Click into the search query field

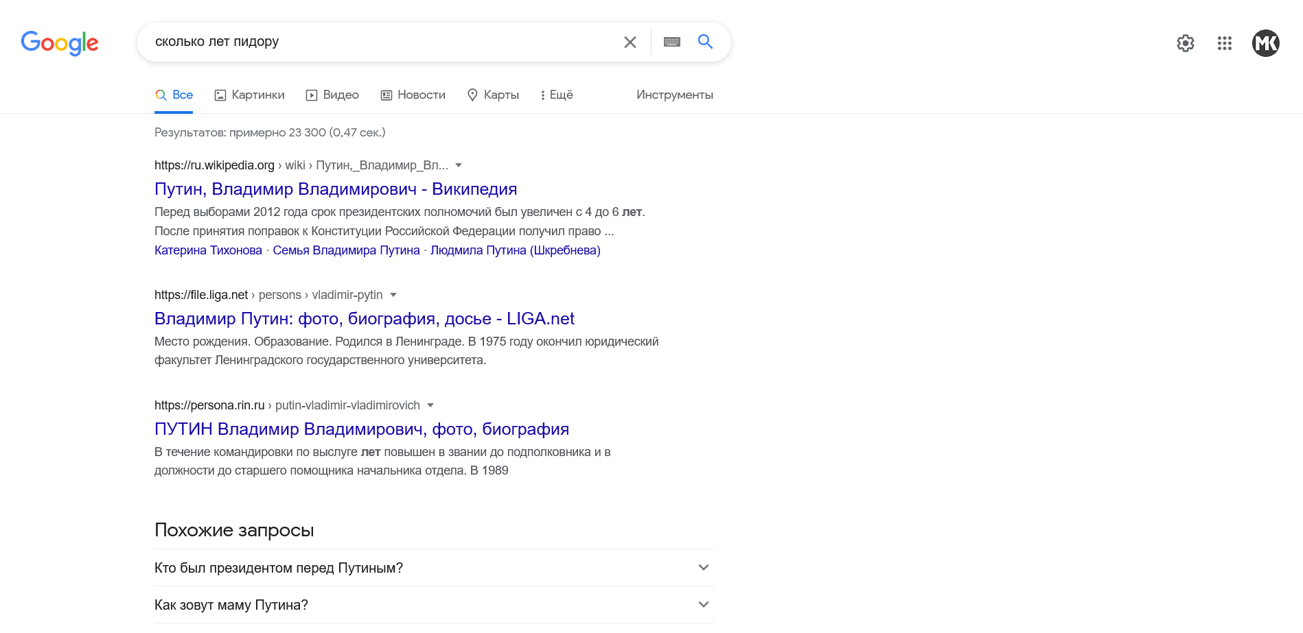pyautogui.click(x=378, y=42)
